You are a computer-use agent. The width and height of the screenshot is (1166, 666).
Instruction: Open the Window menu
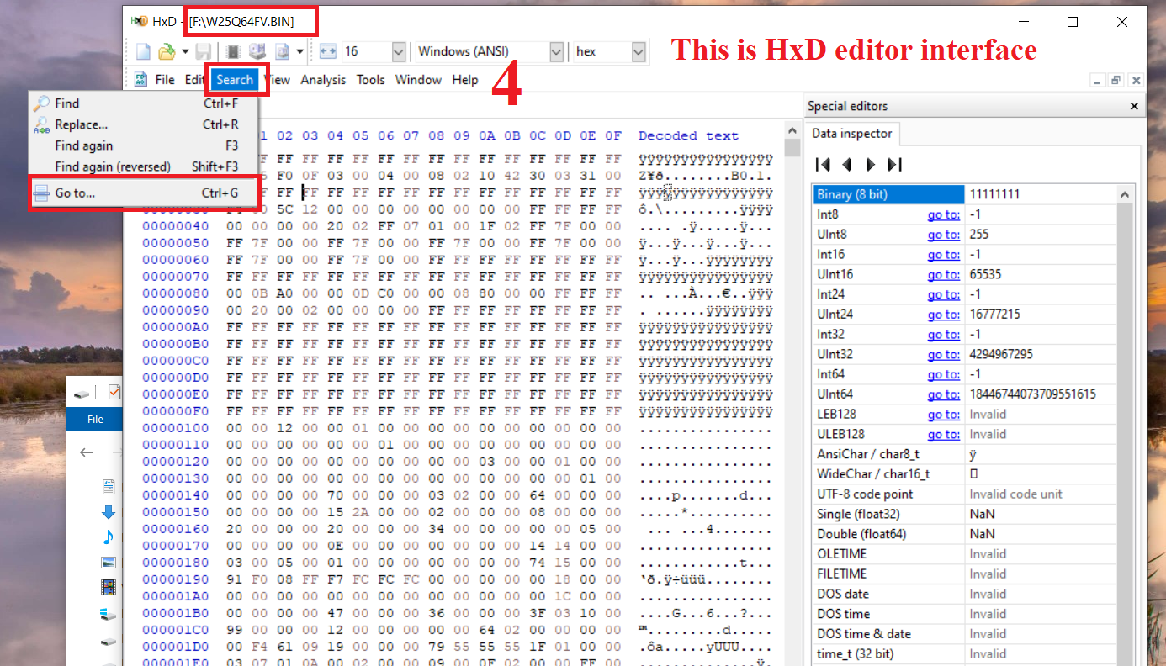[x=418, y=80]
